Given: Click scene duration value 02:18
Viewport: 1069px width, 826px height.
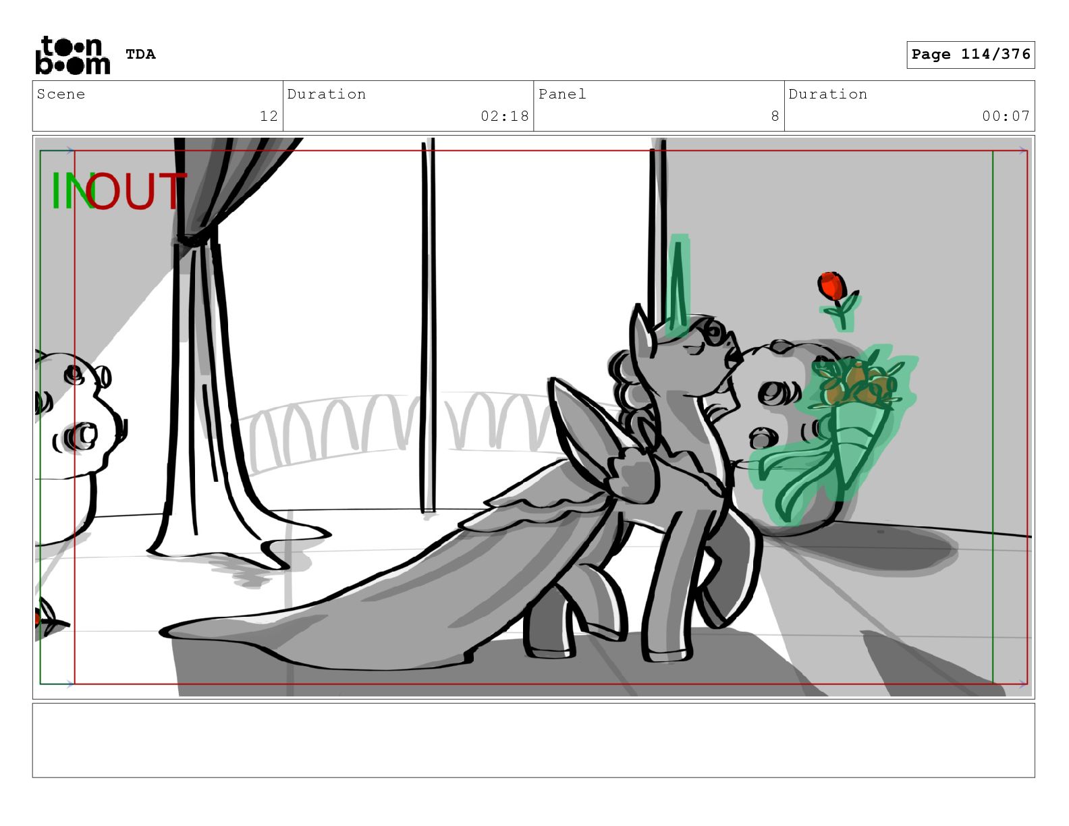Looking at the screenshot, I should click(505, 116).
